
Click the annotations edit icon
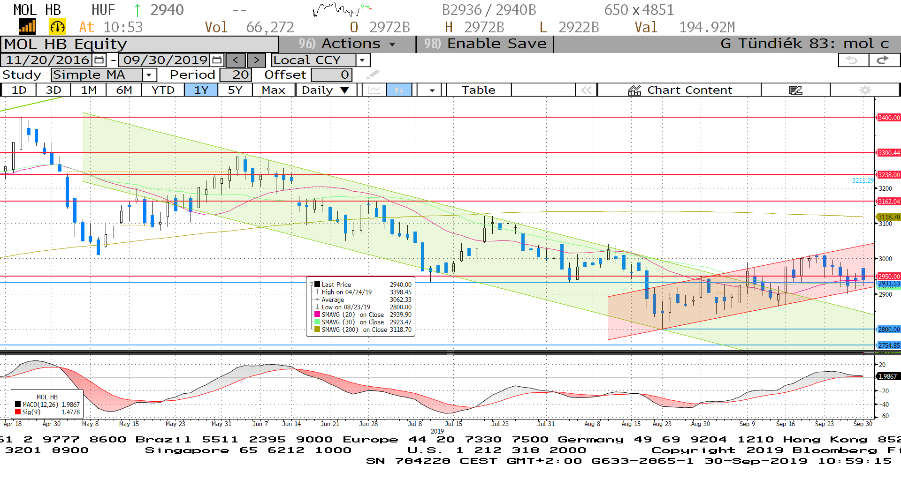pyautogui.click(x=796, y=90)
